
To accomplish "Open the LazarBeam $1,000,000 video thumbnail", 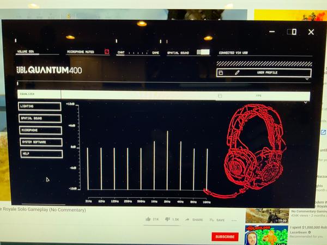I will (x=267, y=235).
